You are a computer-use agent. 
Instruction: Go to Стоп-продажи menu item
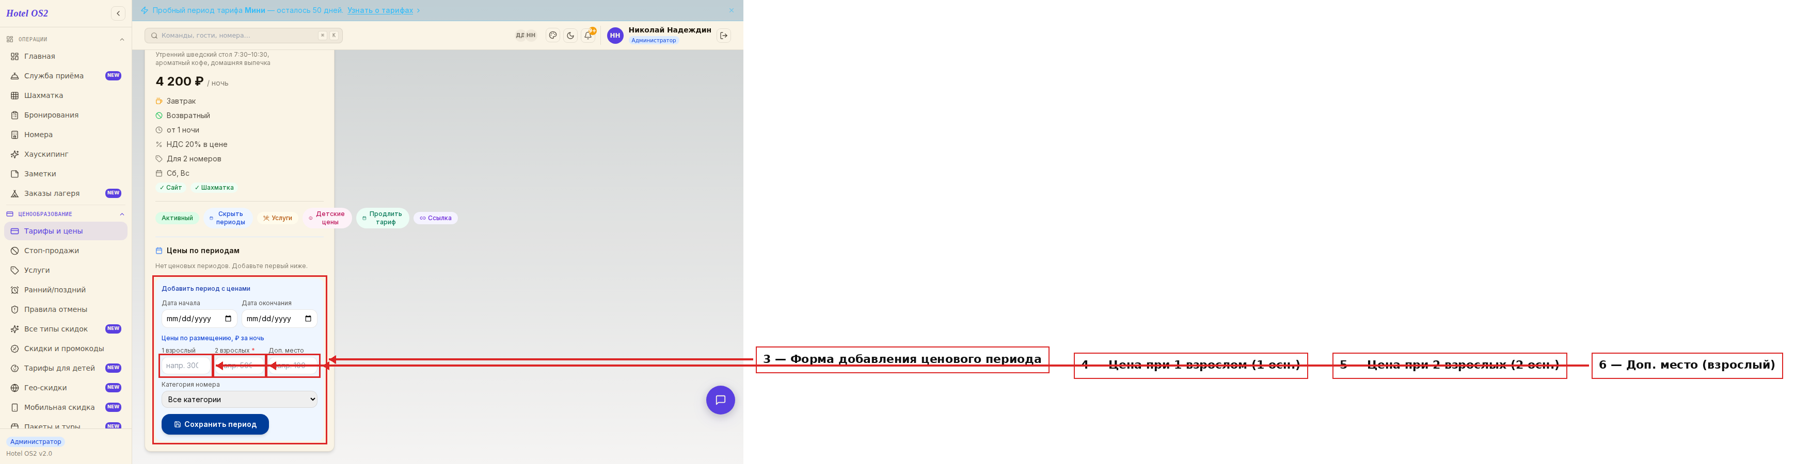[x=66, y=251]
